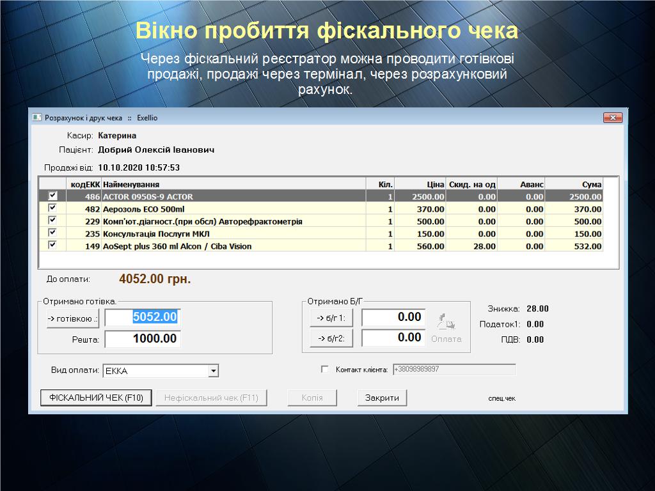The width and height of the screenshot is (655, 491).
Task: Open the Вид оплати dropdown arrow
Action: tap(214, 371)
